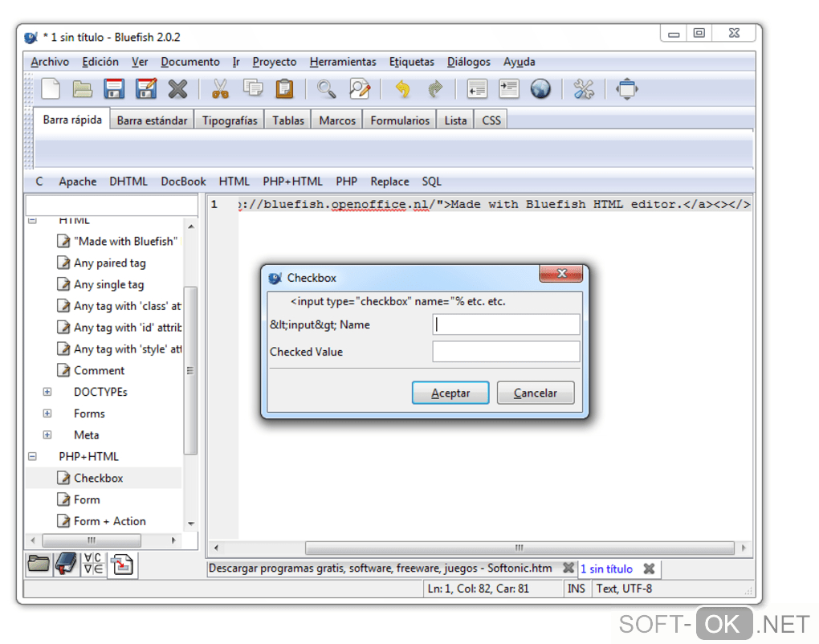The height and width of the screenshot is (644, 819).
Task: Switch to the Barra estándar tab
Action: (x=152, y=120)
